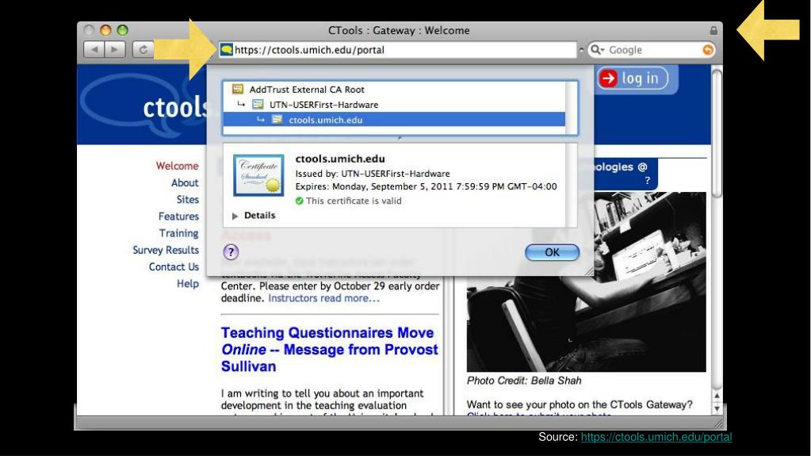Screen dimensions: 811x456
Task: Open the certificate help question mark button
Action: click(231, 252)
